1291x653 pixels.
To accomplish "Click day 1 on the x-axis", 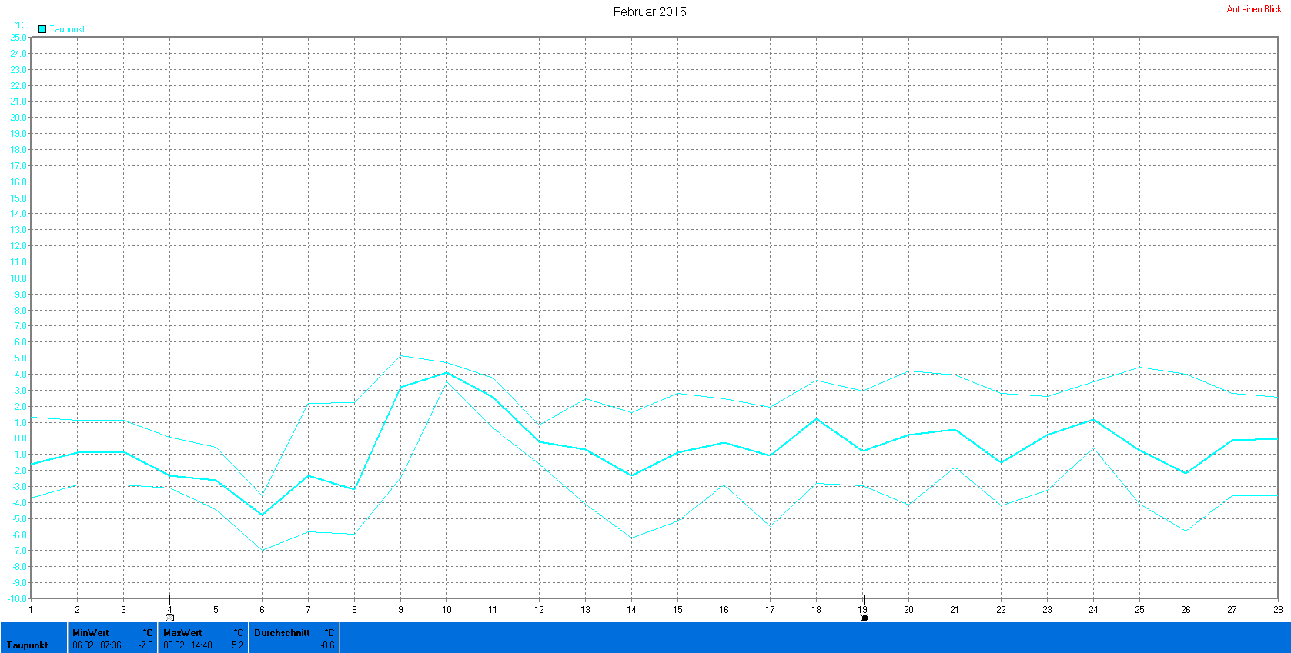I will [x=31, y=609].
